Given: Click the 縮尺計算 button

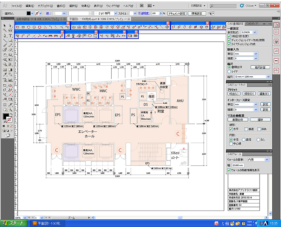Looking at the screenshot, I should point(260,67).
